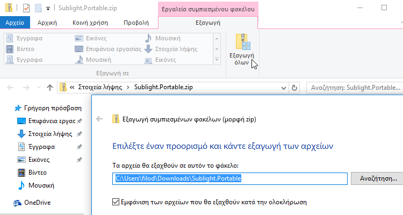Open the Κοινή χρήση ribbon tab
This screenshot has width=403, height=215.
pos(90,23)
